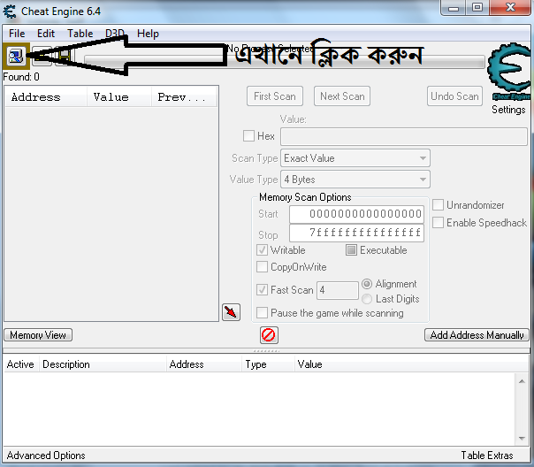Toggle the Hex checkbox
The image size is (534, 467).
pos(248,135)
